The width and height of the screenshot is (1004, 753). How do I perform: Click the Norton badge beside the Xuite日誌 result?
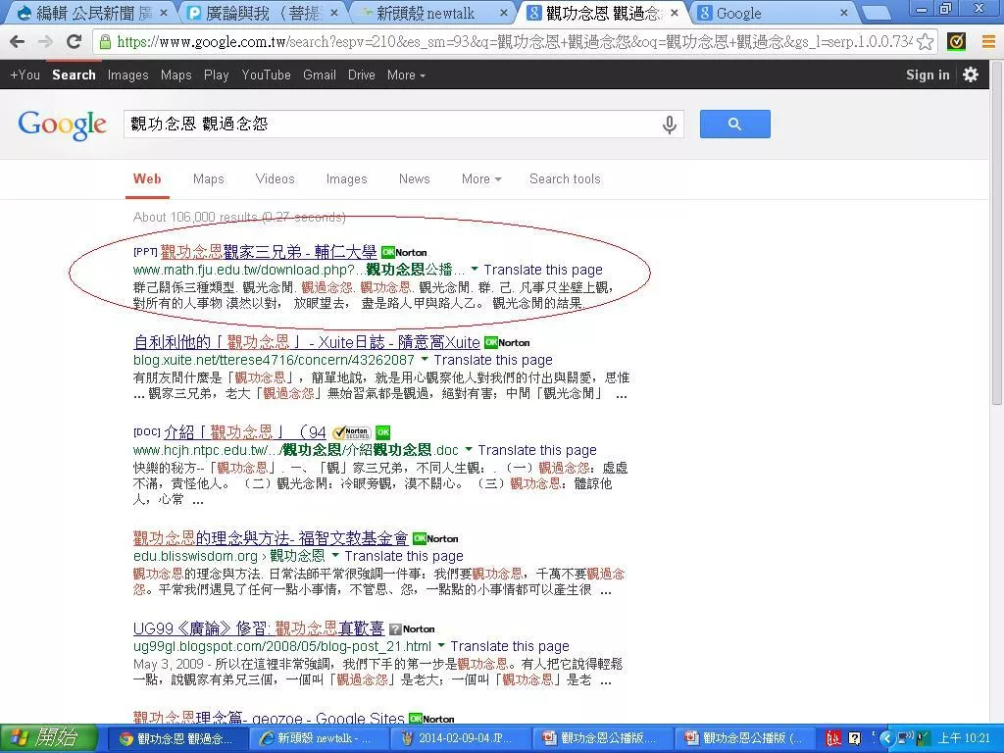(x=507, y=342)
